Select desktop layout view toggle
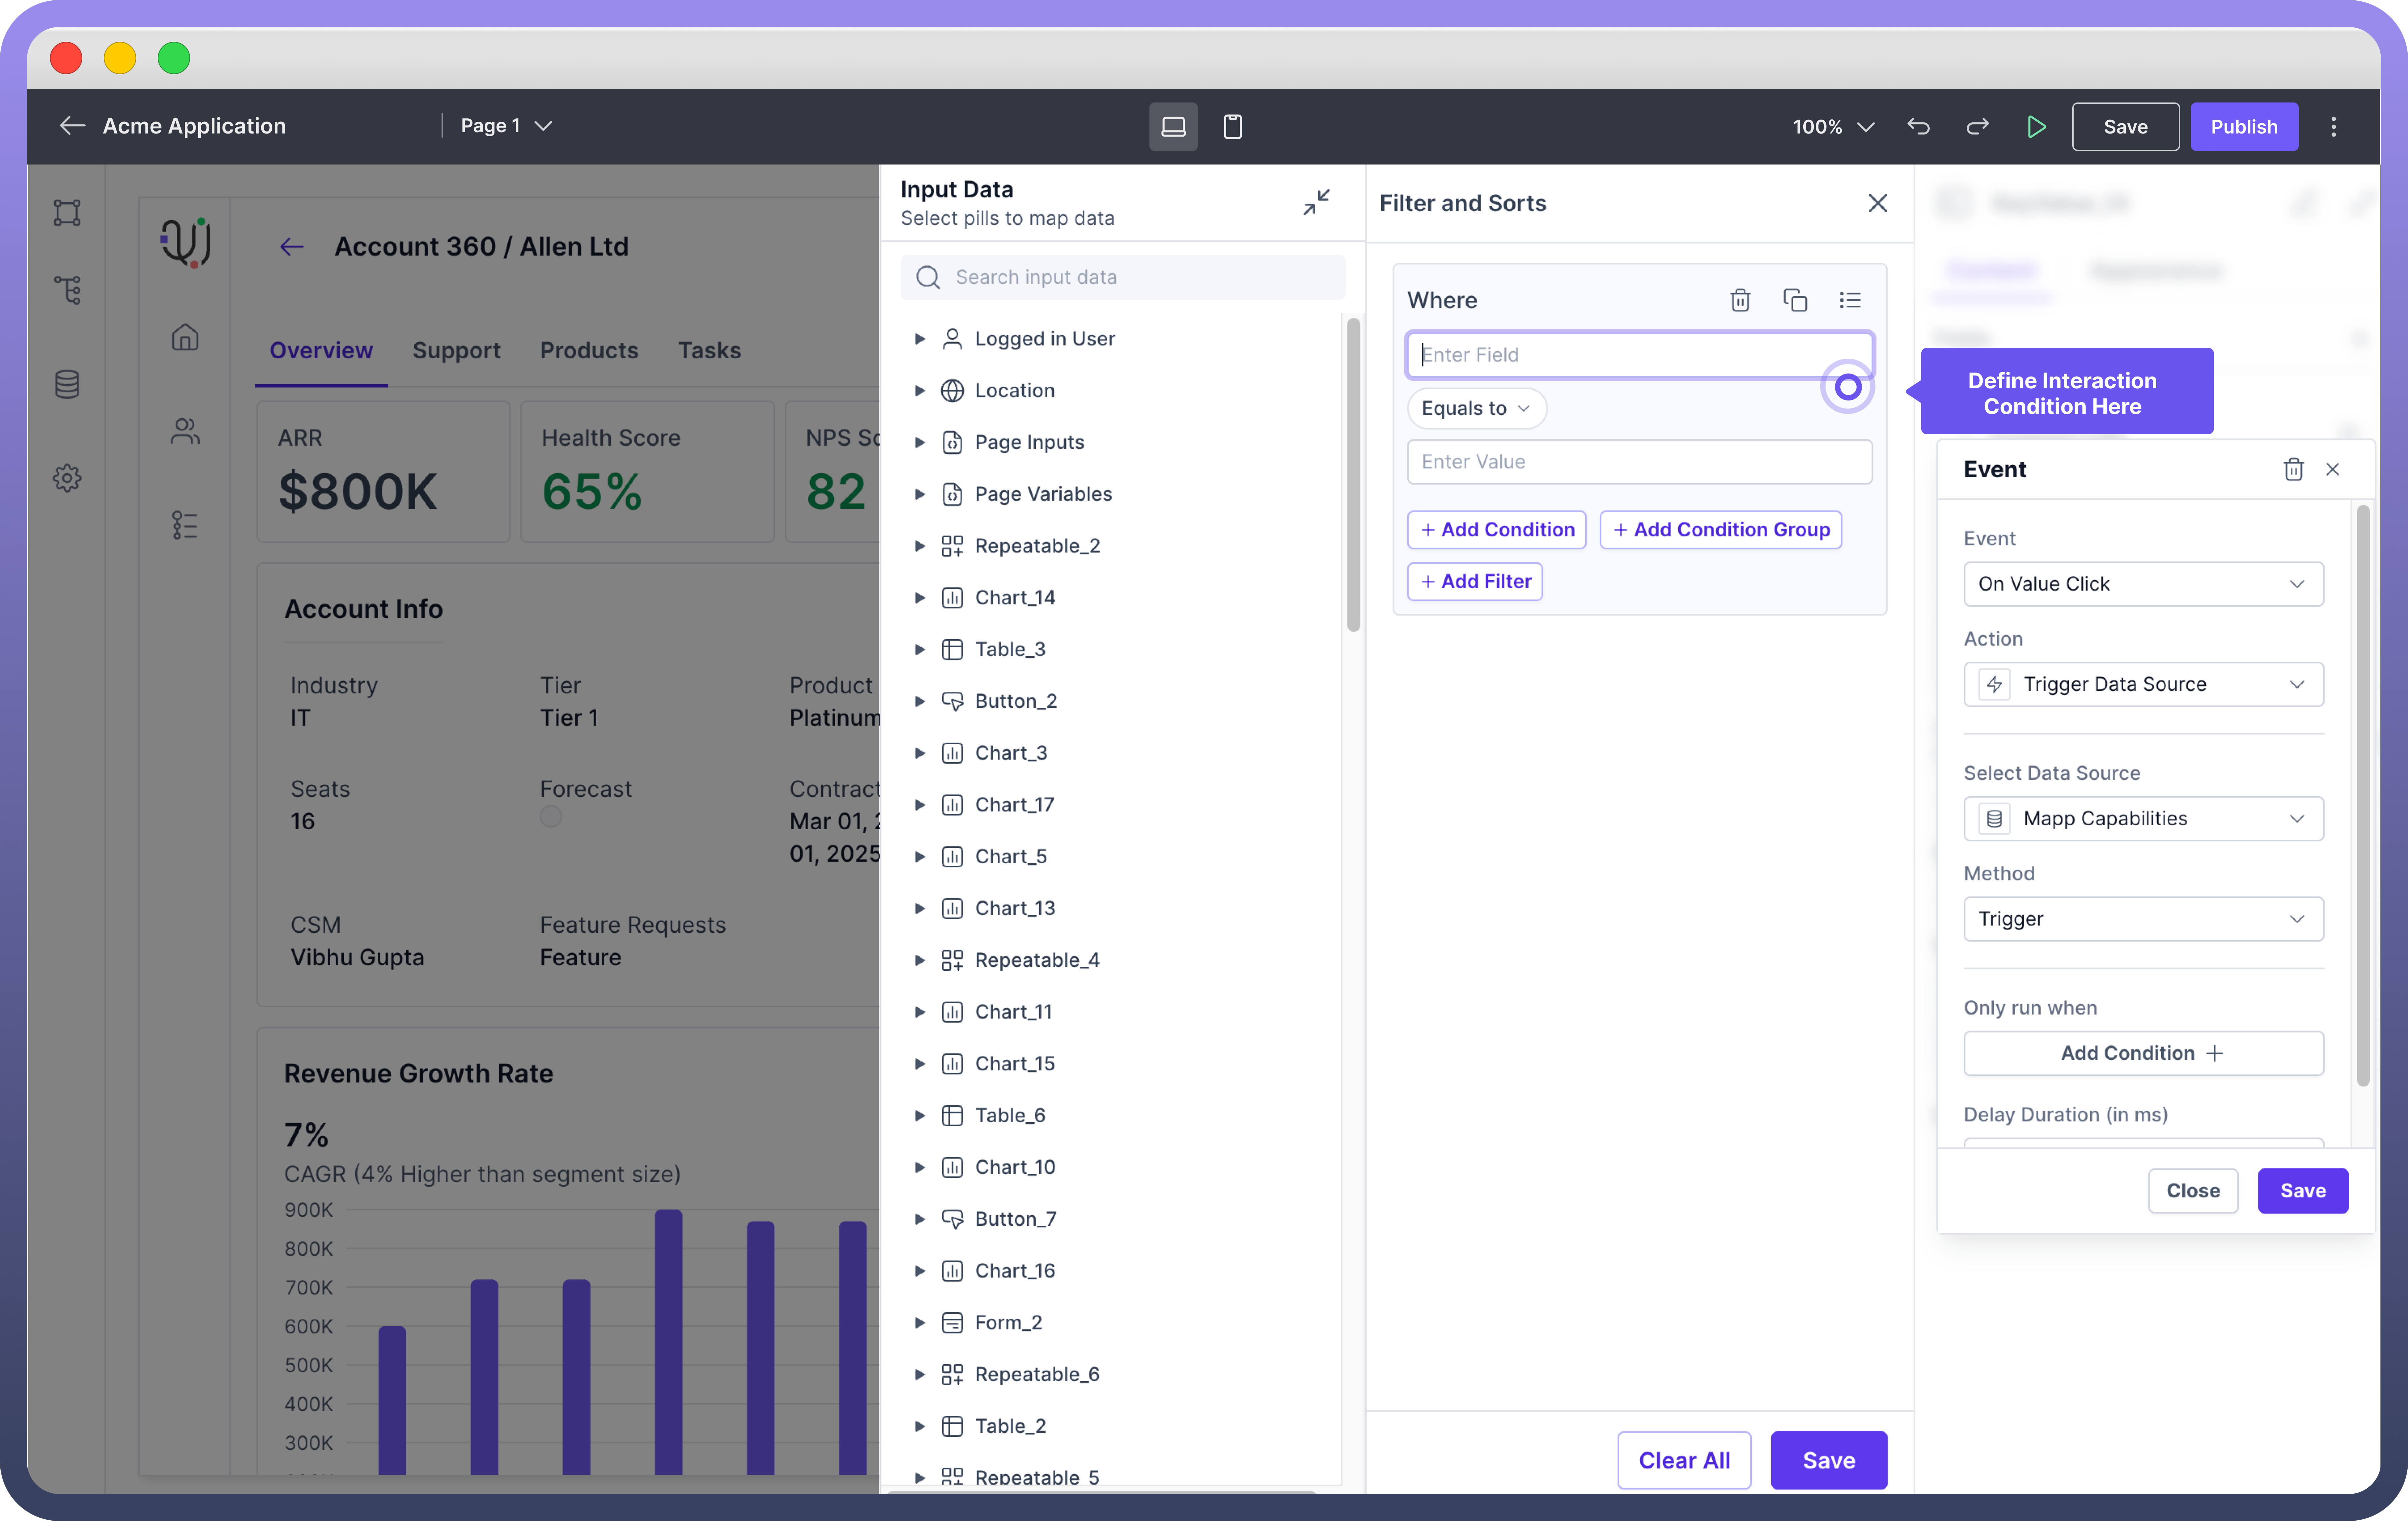This screenshot has width=2408, height=1521. pyautogui.click(x=1173, y=126)
